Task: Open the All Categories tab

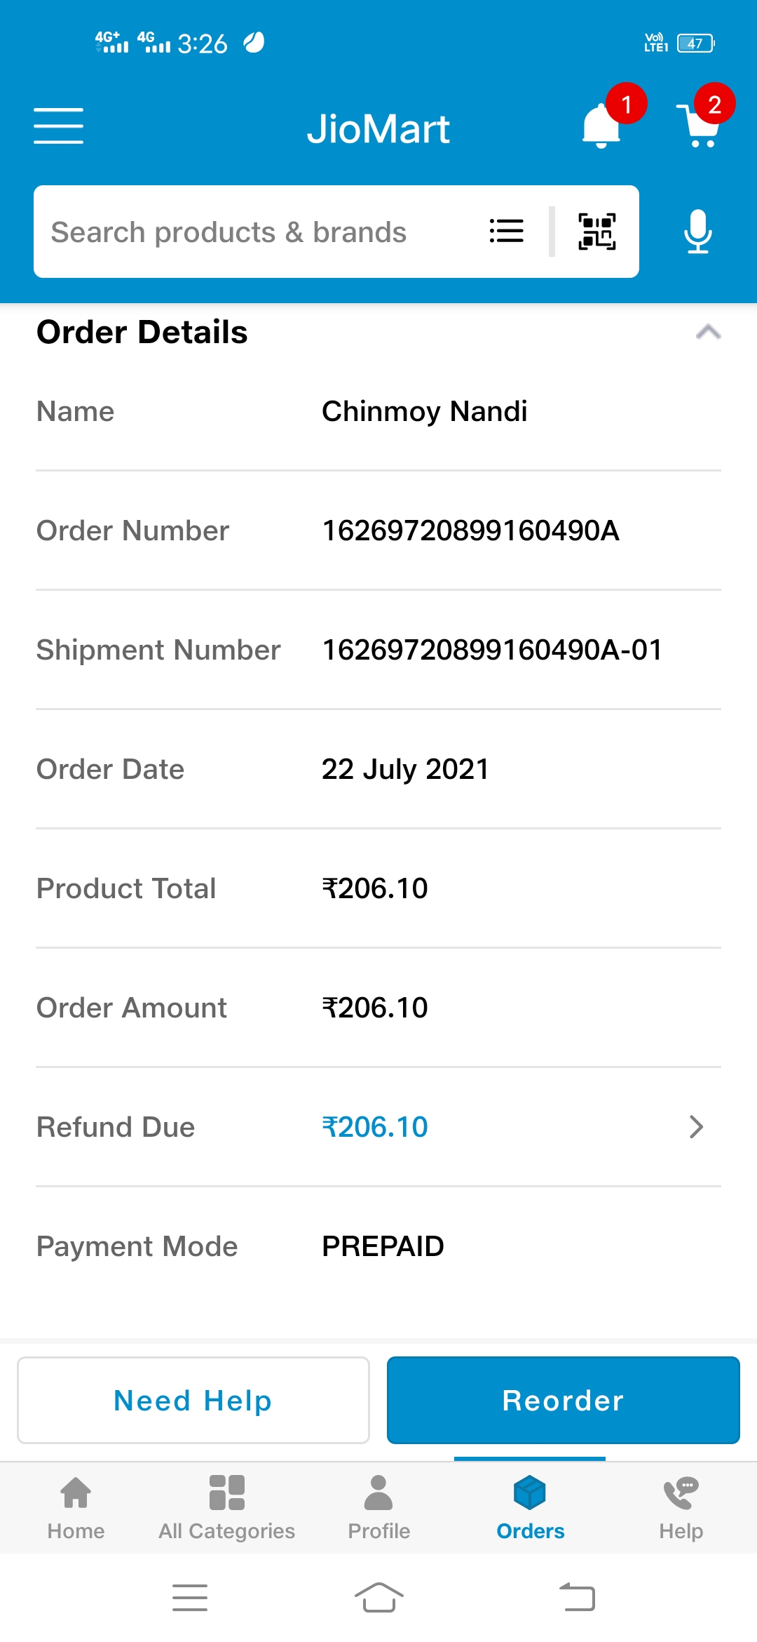Action: pos(226,1506)
